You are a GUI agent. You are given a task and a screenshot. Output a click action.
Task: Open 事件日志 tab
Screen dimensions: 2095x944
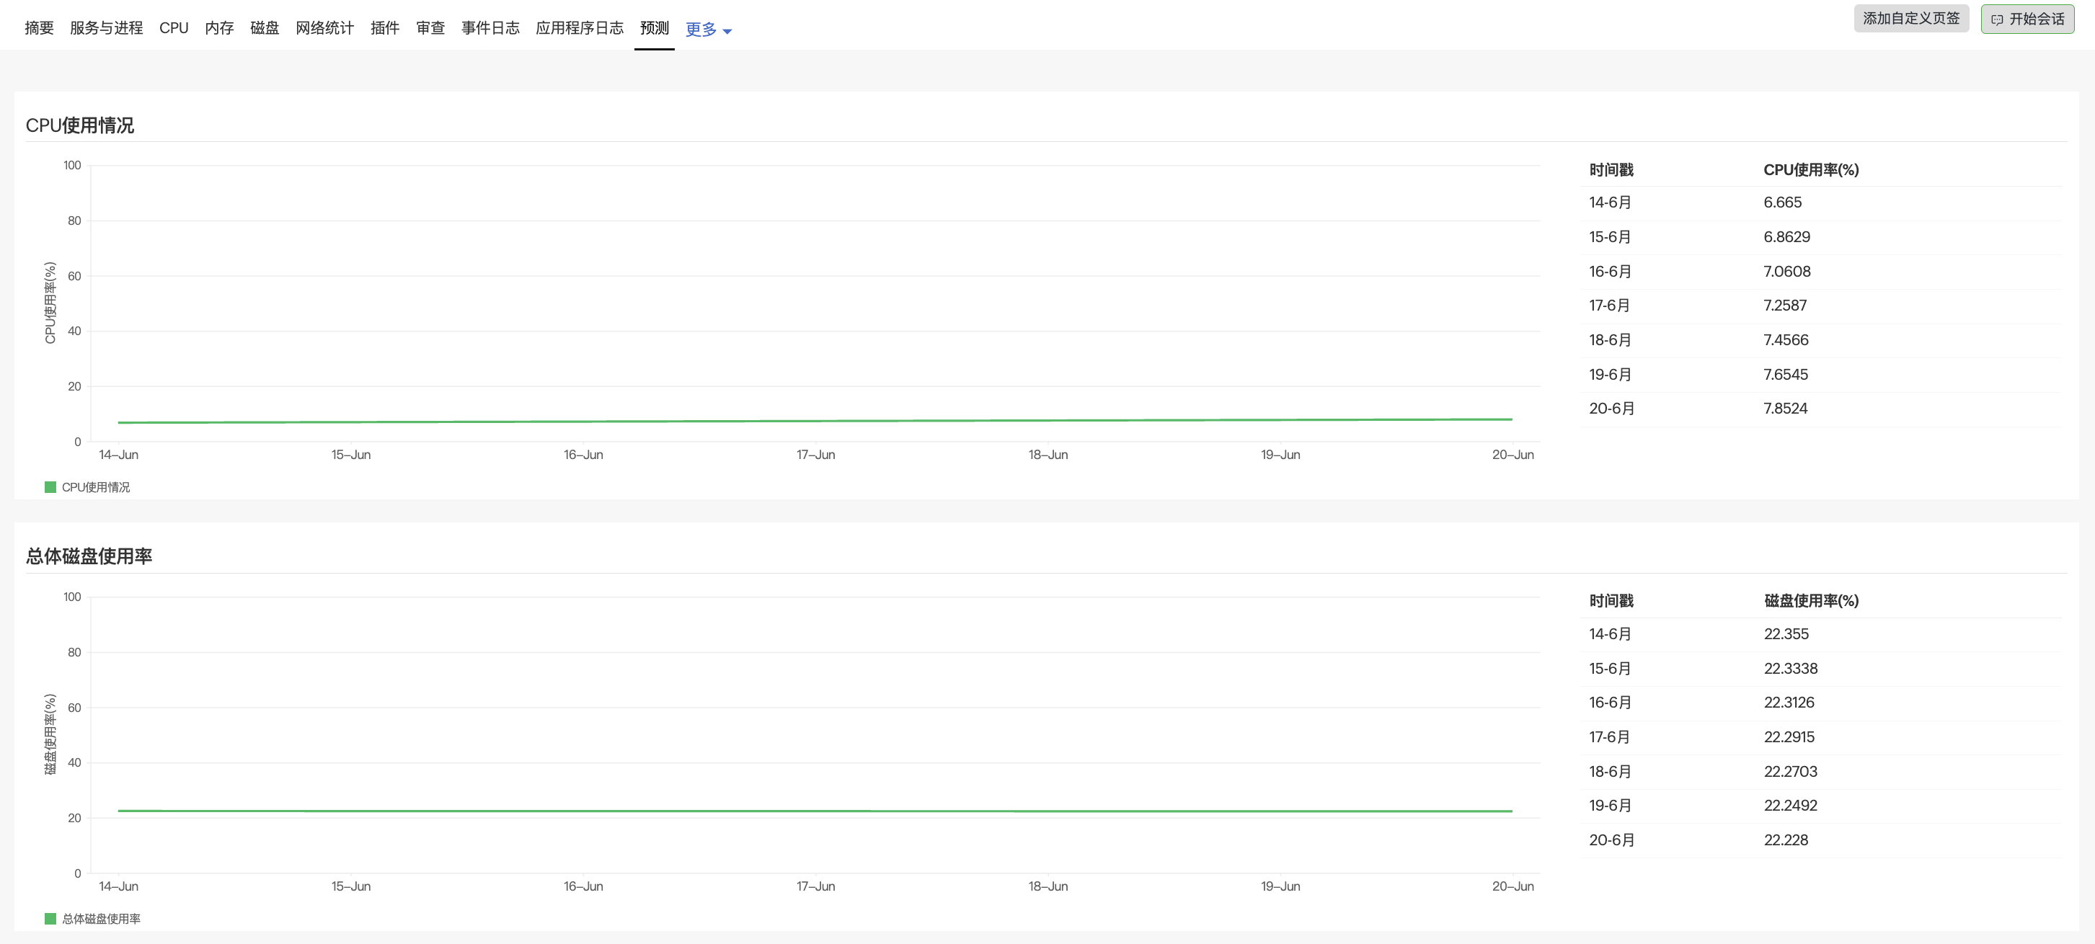pyautogui.click(x=490, y=28)
